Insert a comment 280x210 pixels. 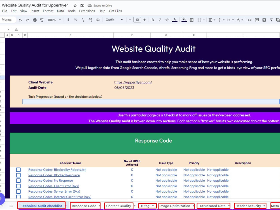[x=257, y=20]
